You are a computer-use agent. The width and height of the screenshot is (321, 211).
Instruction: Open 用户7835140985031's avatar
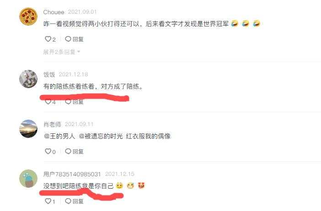(x=28, y=179)
